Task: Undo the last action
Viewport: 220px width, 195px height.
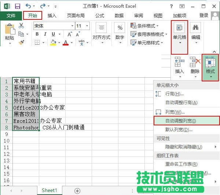Action: pos(28,6)
